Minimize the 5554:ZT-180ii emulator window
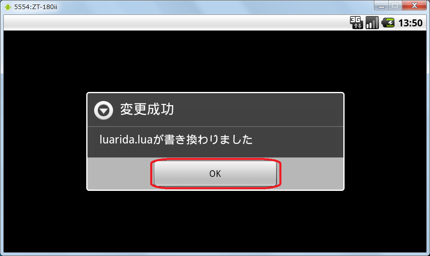Image resolution: width=430 pixels, height=256 pixels. 381,5
